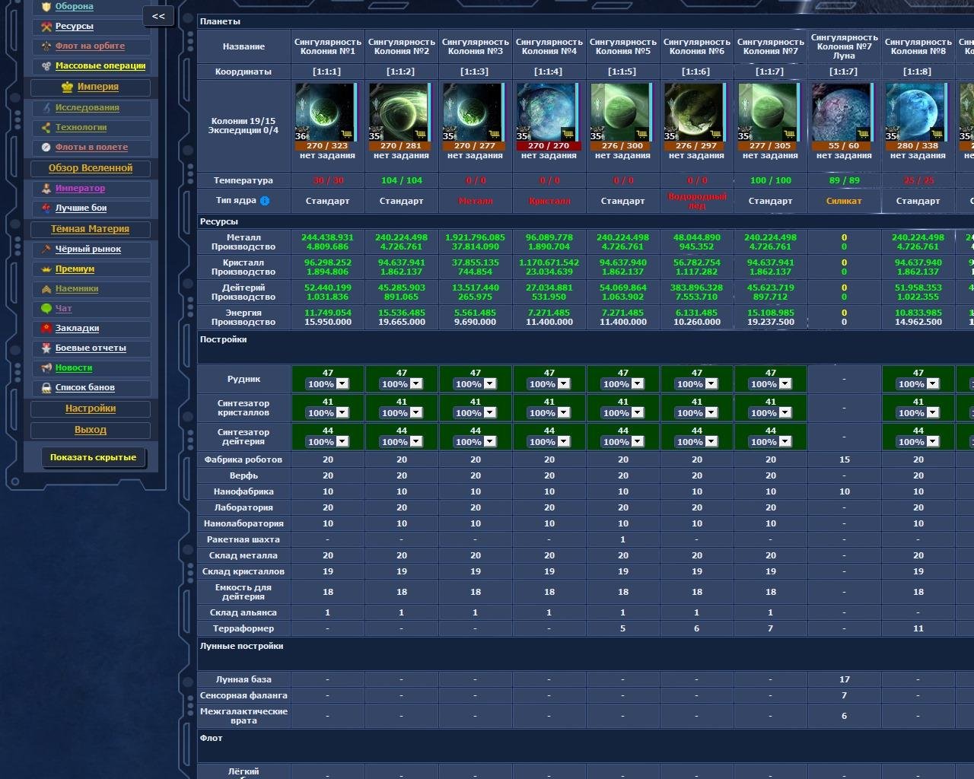Open Закладки via the red bookmark icon

pos(46,328)
